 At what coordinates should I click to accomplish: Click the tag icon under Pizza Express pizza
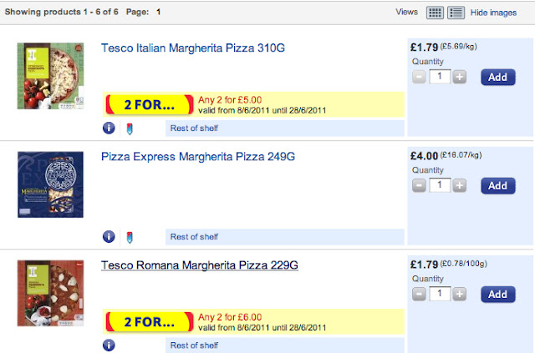129,236
